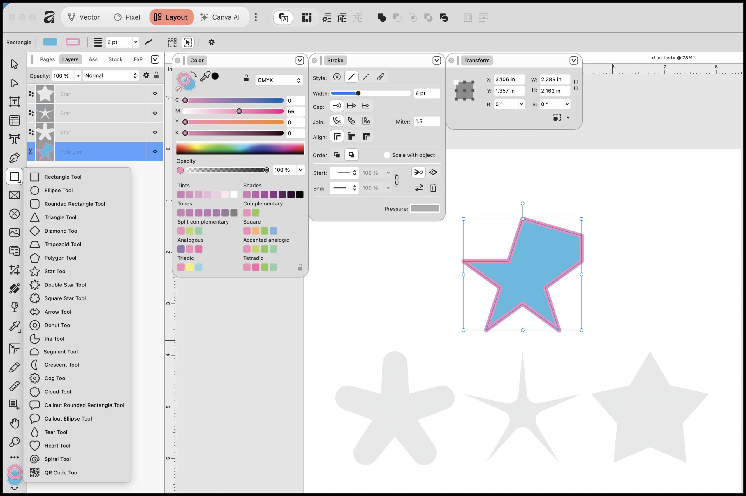Open the CMYK color model dropdown
The image size is (746, 496).
pos(279,80)
